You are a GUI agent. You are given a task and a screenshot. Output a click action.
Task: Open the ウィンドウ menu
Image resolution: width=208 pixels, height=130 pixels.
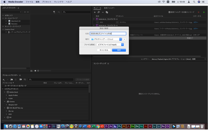pyautogui.click(x=58, y=2)
